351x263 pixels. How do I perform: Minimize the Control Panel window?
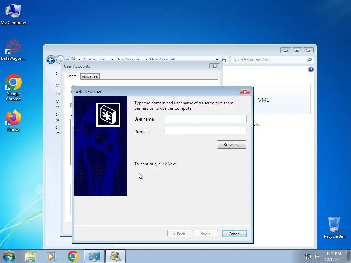pyautogui.click(x=286, y=50)
